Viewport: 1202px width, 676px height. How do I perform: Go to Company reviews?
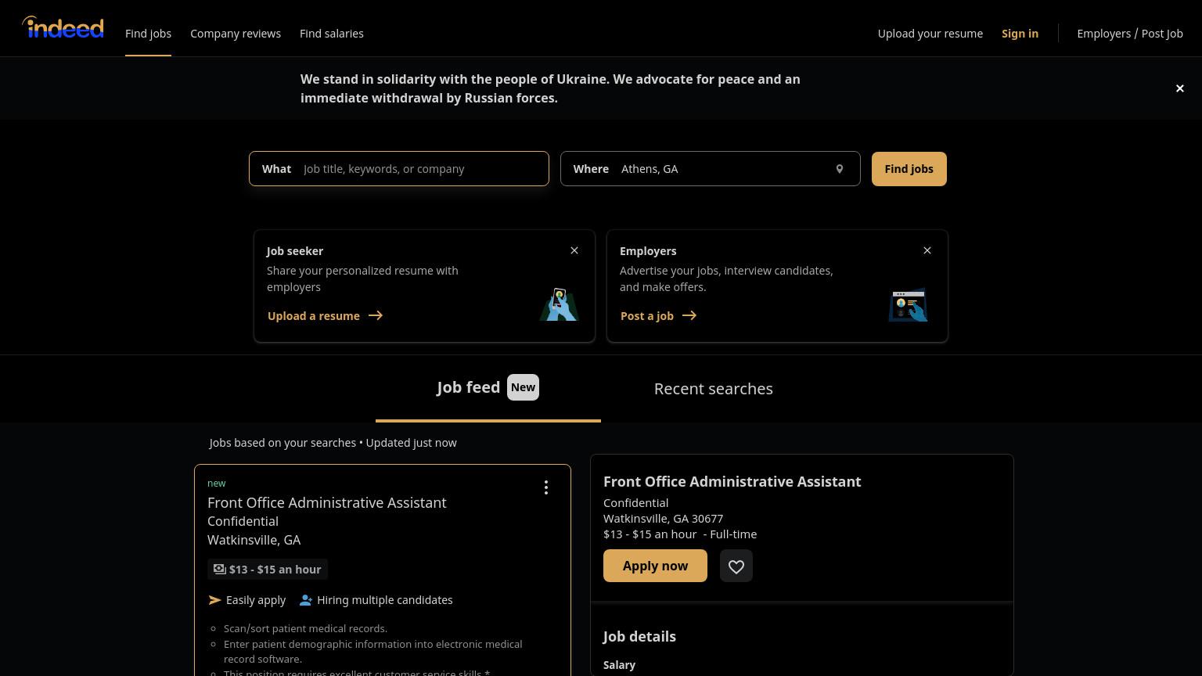pyautogui.click(x=236, y=34)
